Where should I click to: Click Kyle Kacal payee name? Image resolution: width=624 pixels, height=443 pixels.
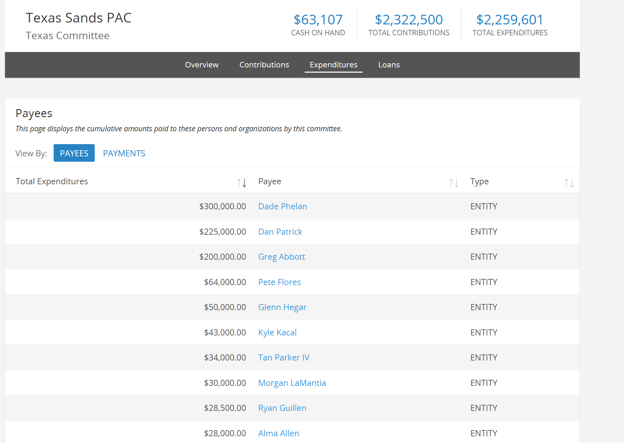coord(277,332)
